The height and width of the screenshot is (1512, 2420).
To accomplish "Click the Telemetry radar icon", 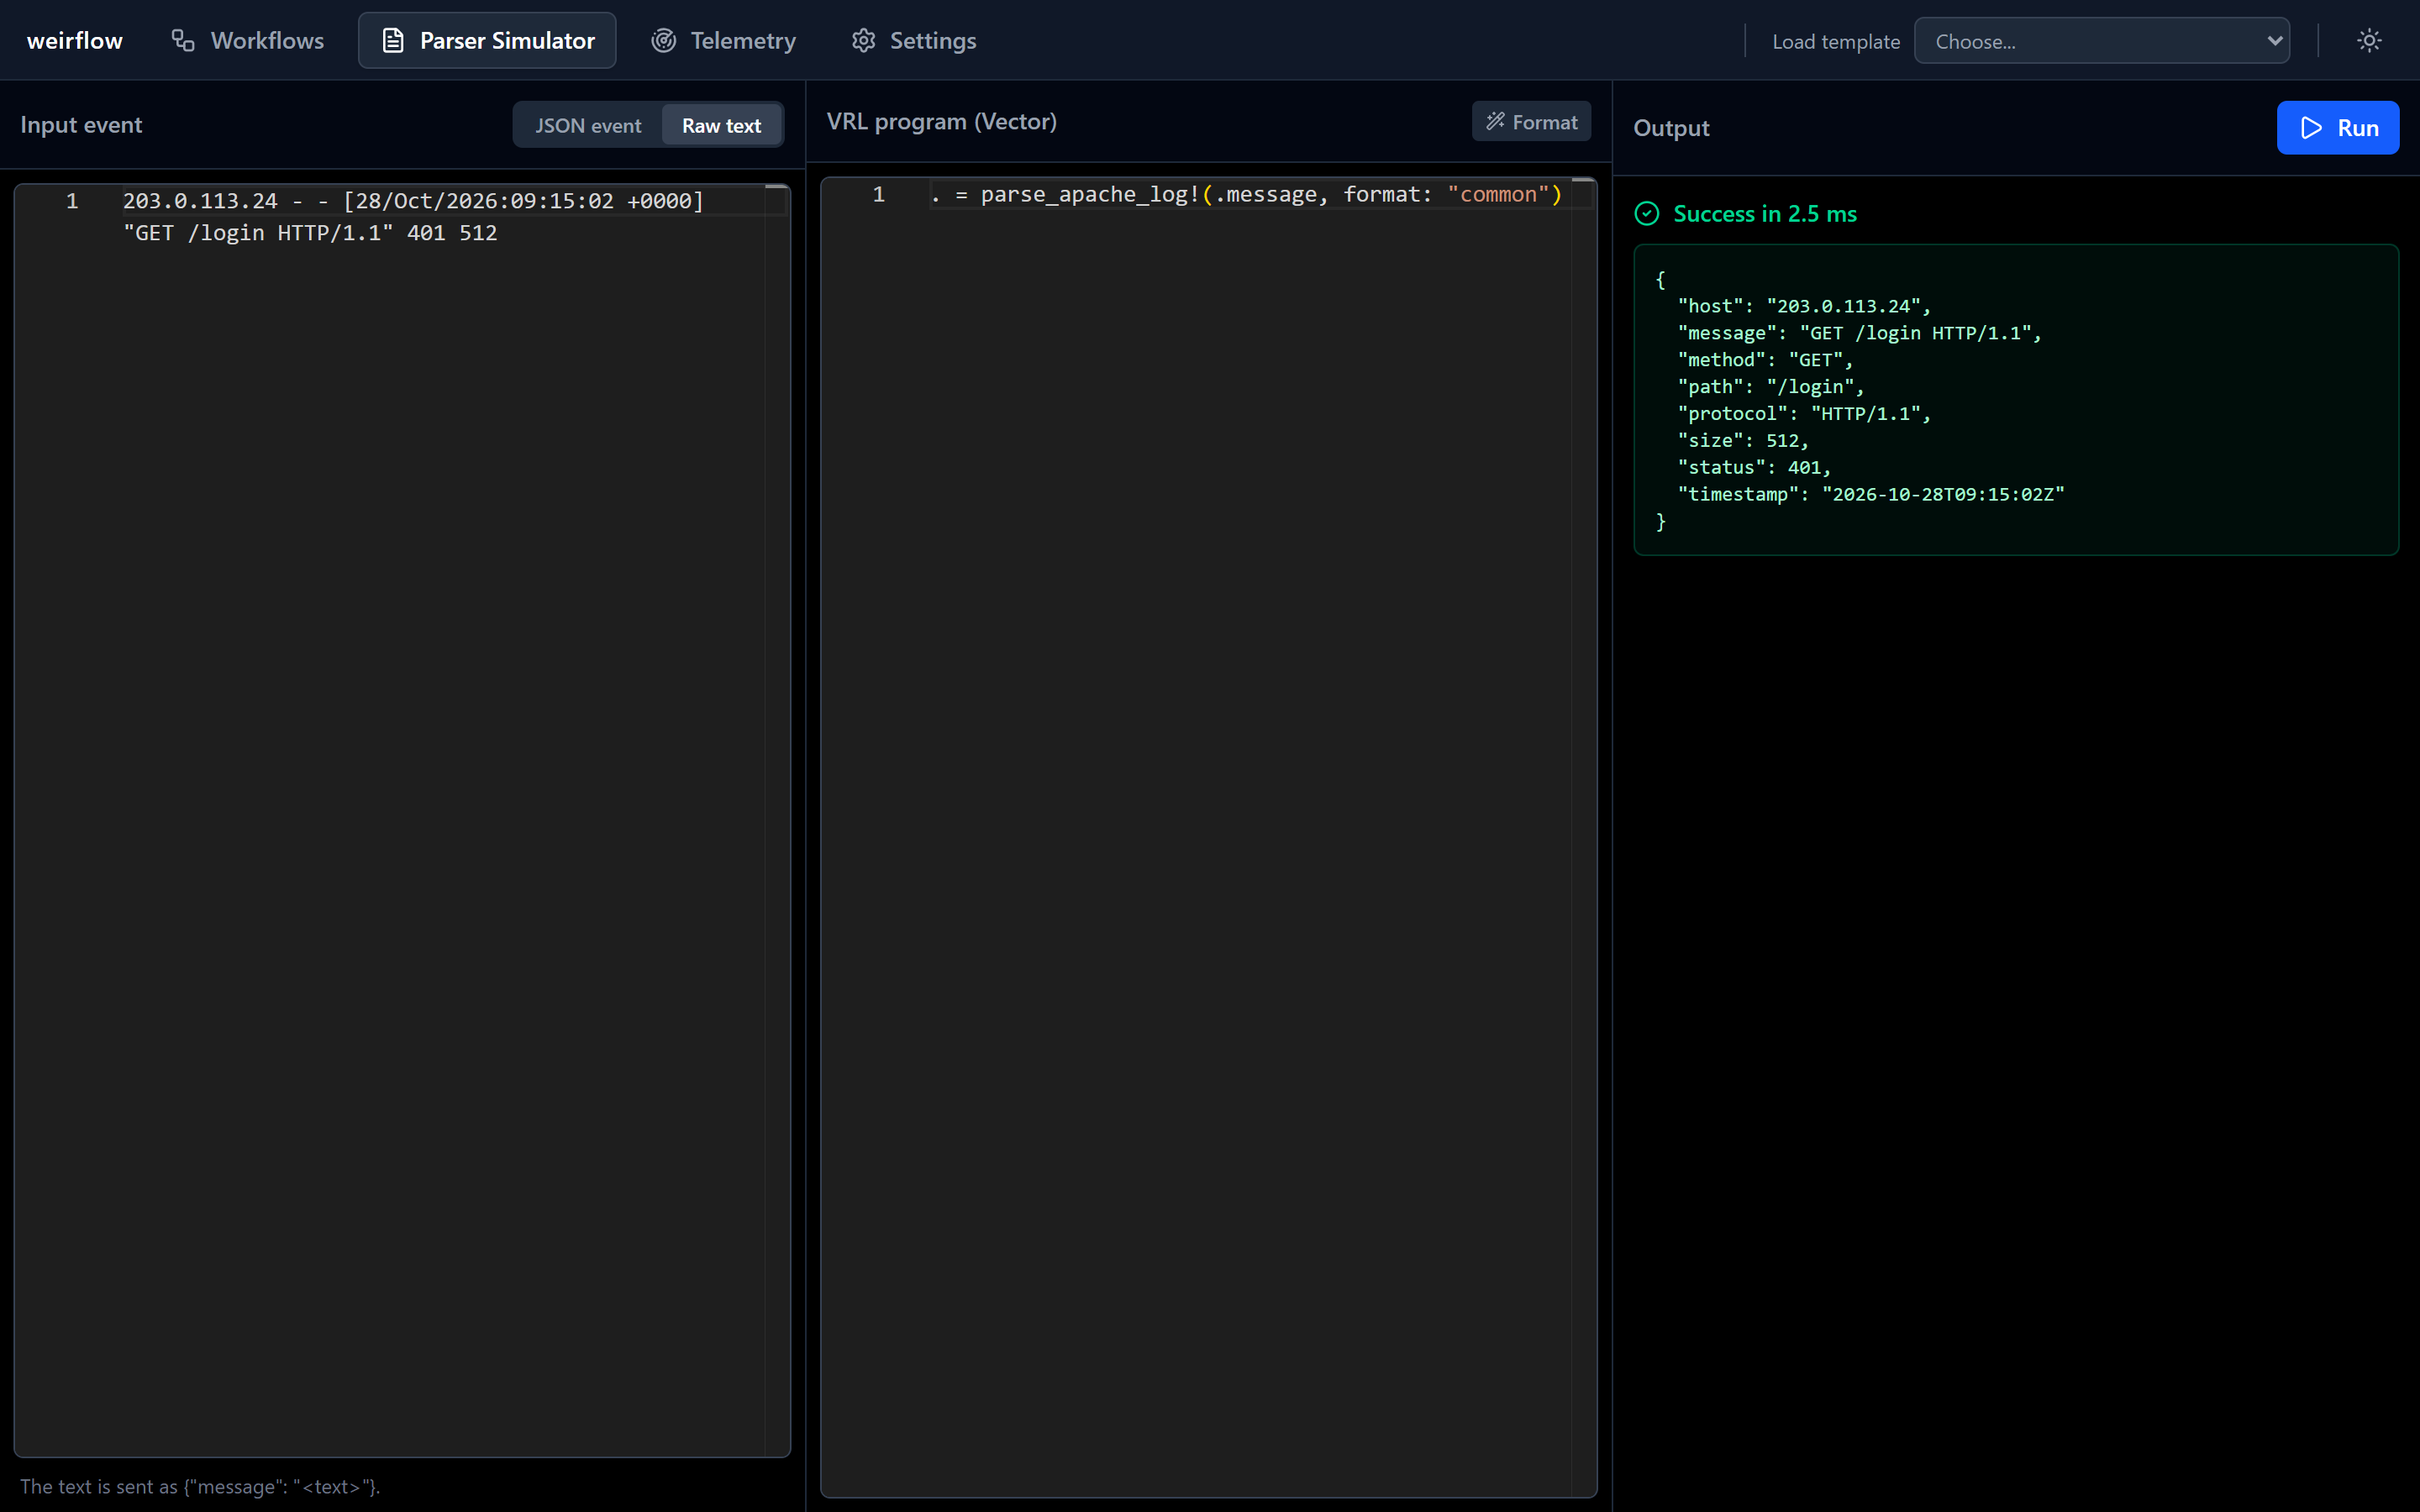I will point(663,40).
